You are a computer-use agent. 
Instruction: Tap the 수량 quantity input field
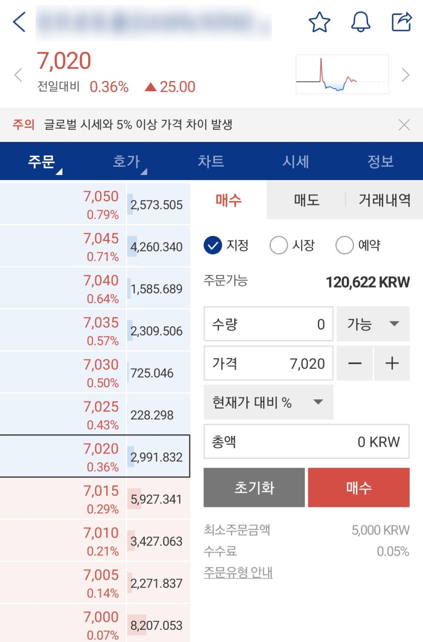[268, 324]
